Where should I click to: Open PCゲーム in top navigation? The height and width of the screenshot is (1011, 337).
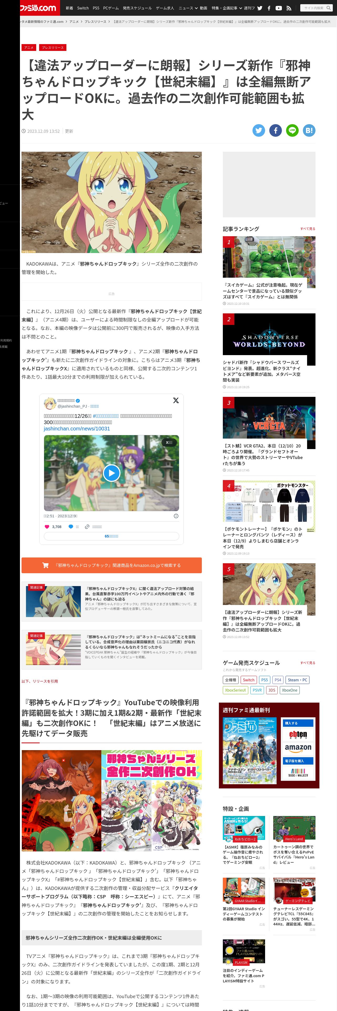click(x=111, y=8)
